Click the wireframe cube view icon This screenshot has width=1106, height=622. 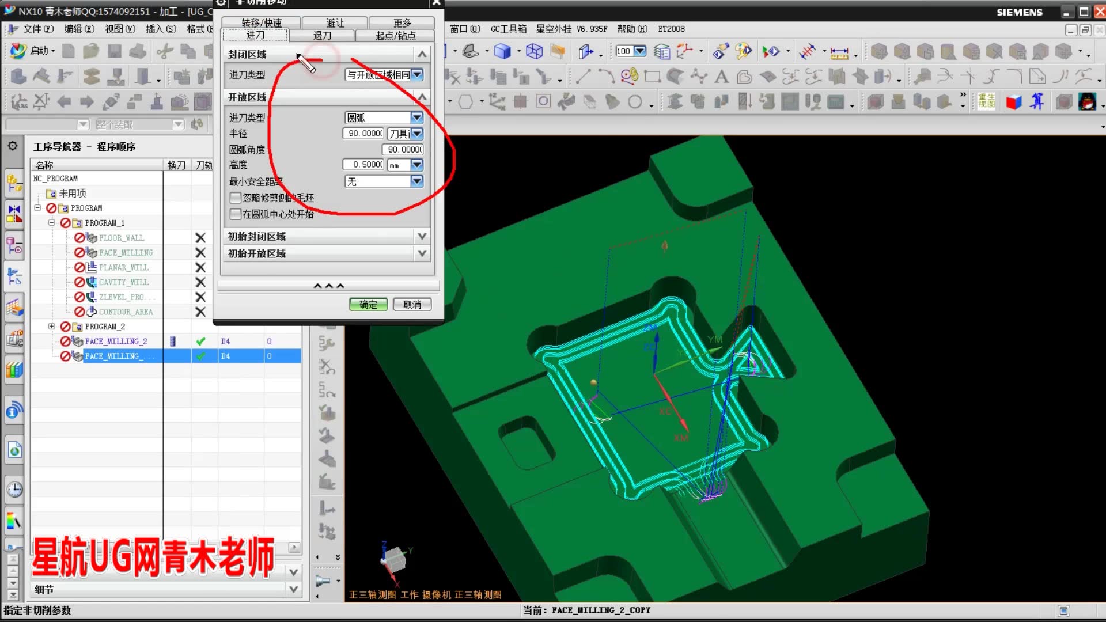coord(534,51)
